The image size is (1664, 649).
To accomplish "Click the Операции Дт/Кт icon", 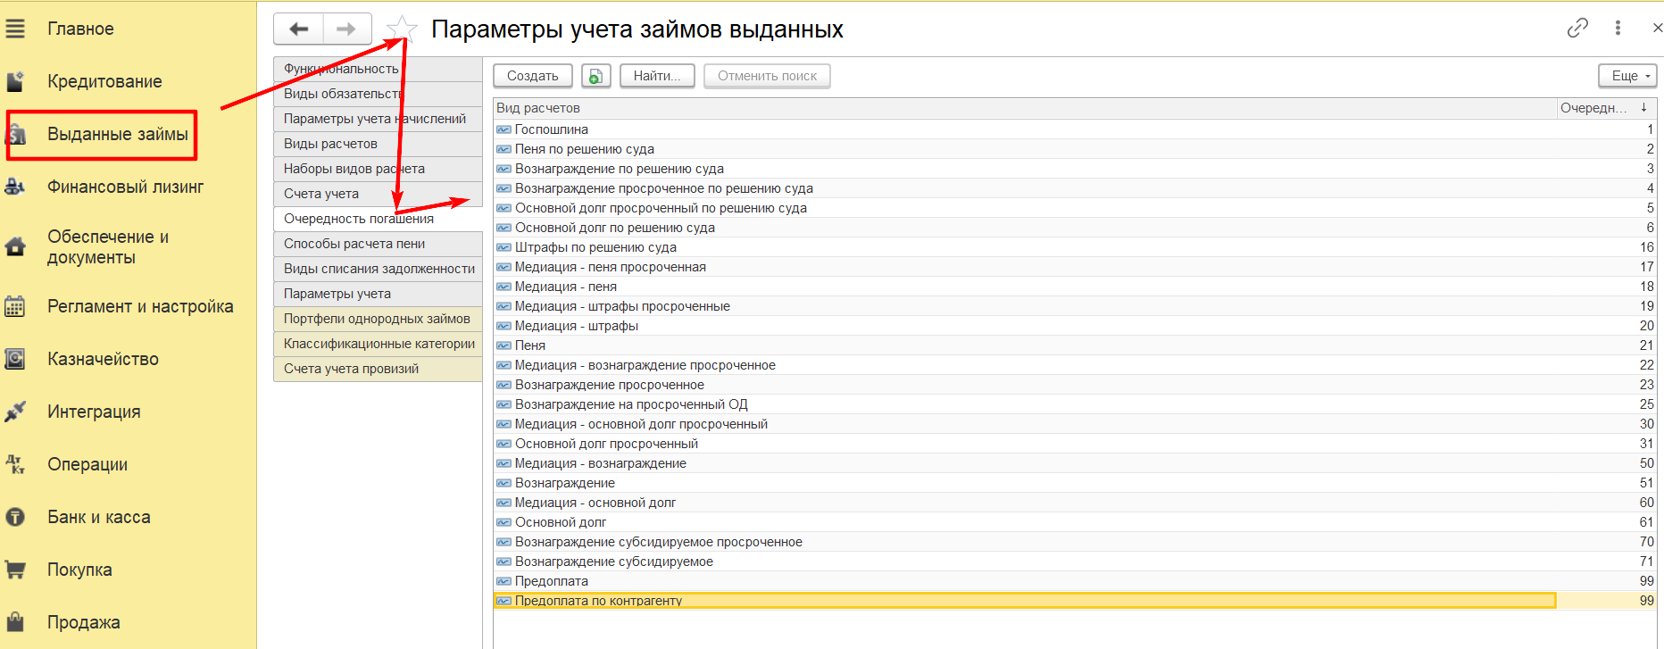I will [x=15, y=464].
